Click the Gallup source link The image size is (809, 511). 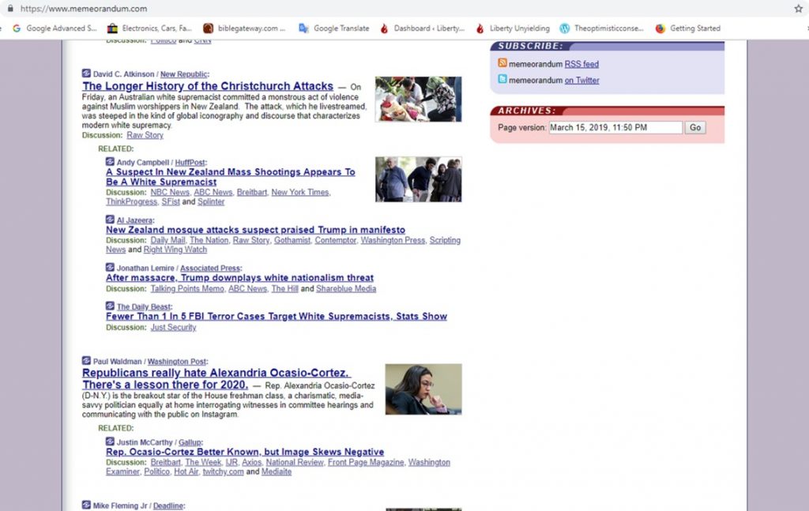(190, 442)
